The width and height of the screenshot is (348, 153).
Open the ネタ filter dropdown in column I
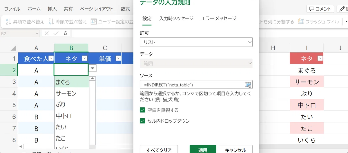click(x=320, y=58)
